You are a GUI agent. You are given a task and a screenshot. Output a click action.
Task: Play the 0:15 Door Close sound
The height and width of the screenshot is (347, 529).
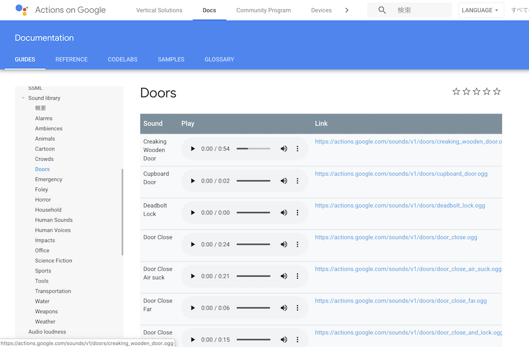(193, 340)
